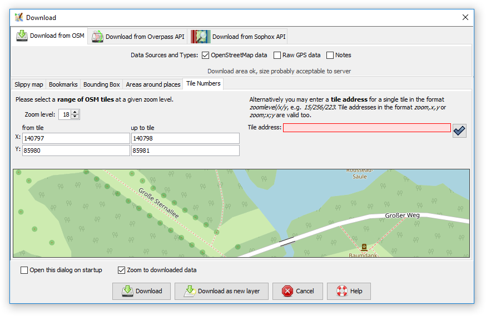This screenshot has height=316, width=486.
Task: Switch to the Download from Overpass API tab
Action: (138, 37)
